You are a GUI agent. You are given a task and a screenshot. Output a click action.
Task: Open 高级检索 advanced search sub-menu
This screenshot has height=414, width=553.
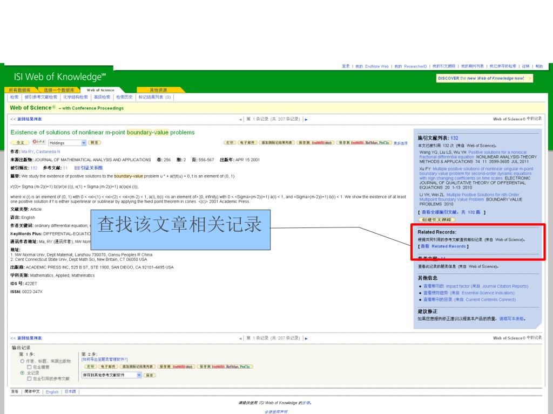[x=102, y=97]
